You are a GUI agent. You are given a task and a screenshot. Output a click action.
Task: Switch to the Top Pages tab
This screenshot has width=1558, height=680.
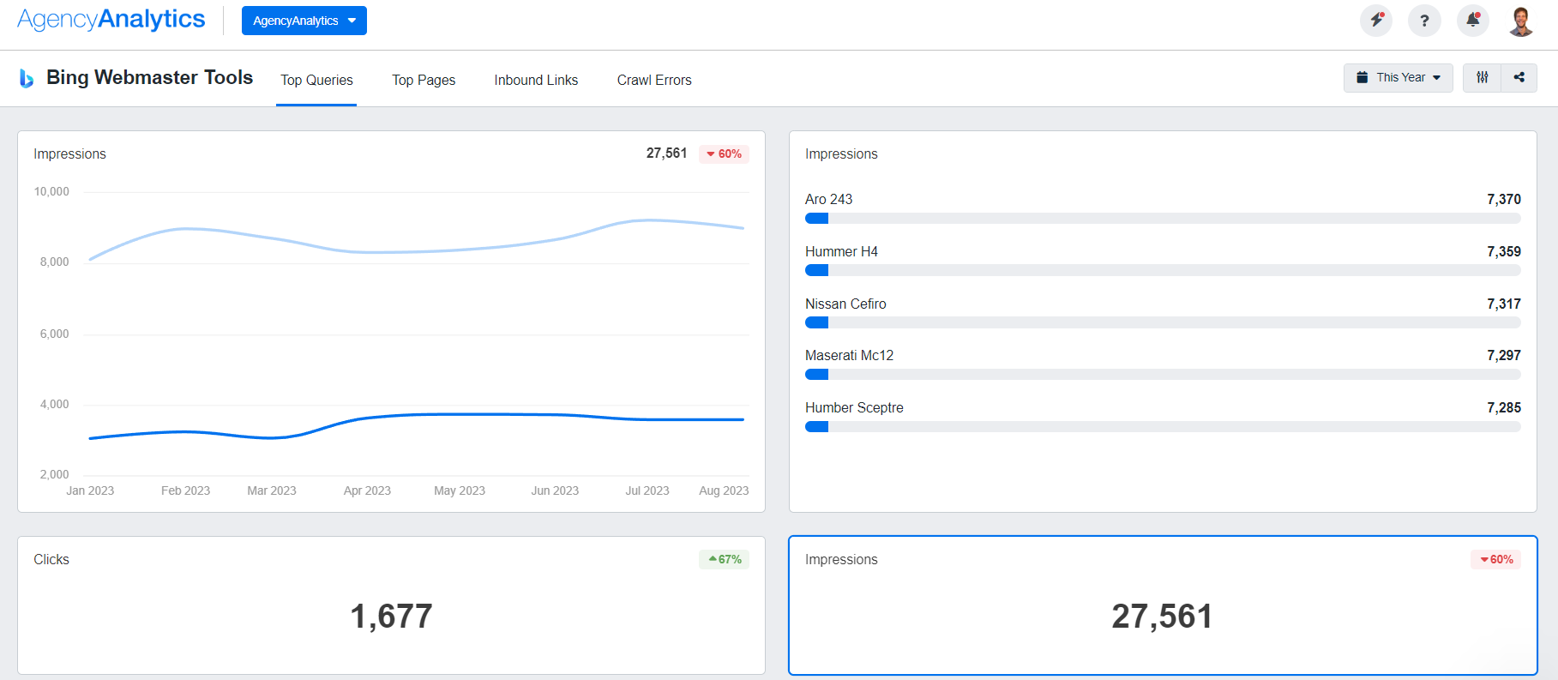[x=424, y=80]
